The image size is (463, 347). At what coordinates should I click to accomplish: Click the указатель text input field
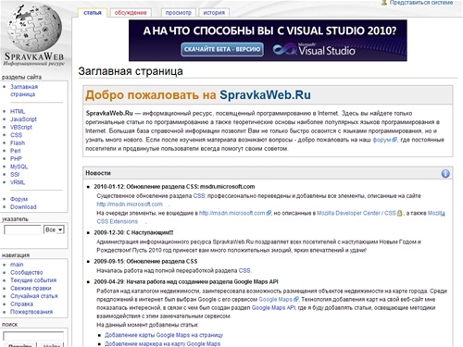(22, 229)
